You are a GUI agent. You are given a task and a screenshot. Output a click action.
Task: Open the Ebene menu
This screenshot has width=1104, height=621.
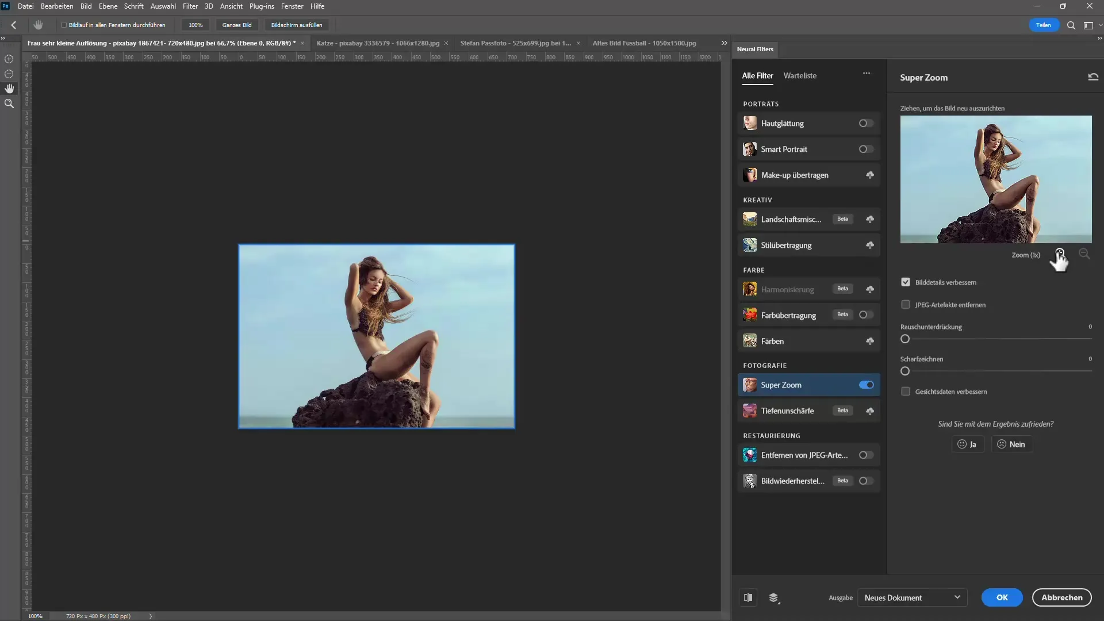pos(108,6)
